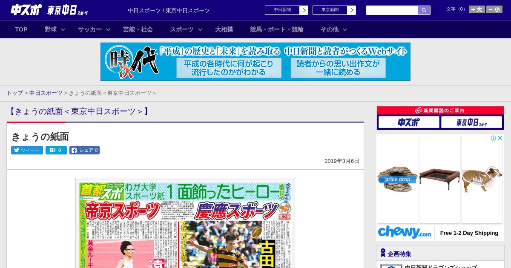The height and width of the screenshot is (268, 511).
Task: Click the elevated pet bed ad item
Action: point(439,180)
